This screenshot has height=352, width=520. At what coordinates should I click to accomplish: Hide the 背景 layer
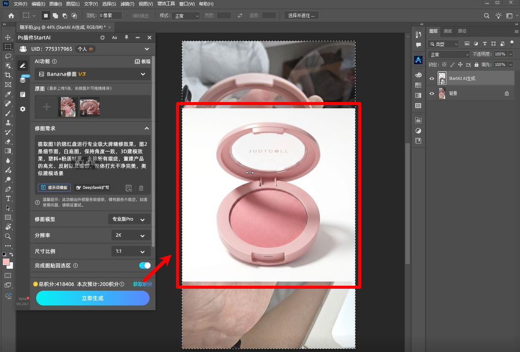coord(432,93)
